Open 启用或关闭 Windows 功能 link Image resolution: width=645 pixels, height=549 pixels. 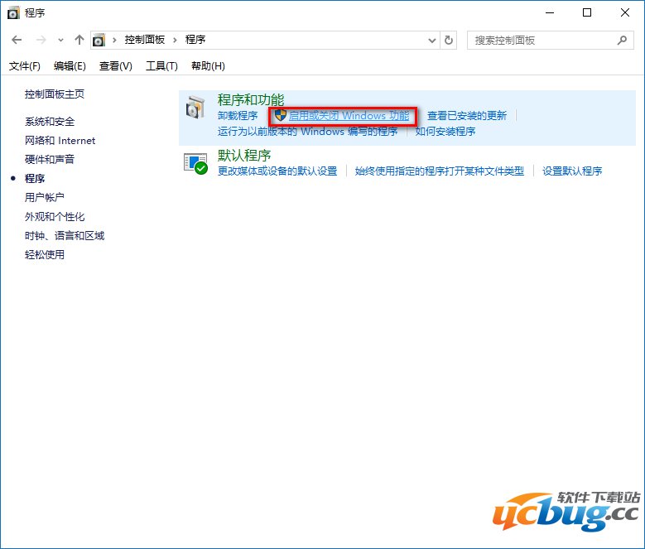point(349,116)
